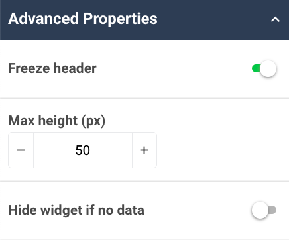
Task: Click the white knob of Freeze header switch
Action: coord(268,69)
